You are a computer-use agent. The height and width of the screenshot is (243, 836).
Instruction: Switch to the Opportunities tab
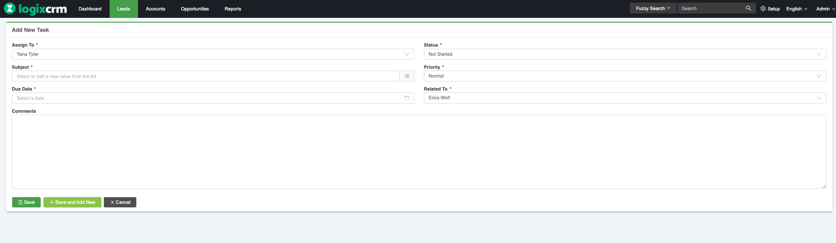[x=195, y=9]
